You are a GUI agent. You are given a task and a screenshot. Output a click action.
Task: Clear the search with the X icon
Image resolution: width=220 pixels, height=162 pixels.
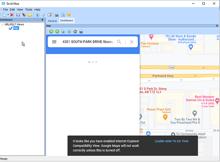point(131,42)
